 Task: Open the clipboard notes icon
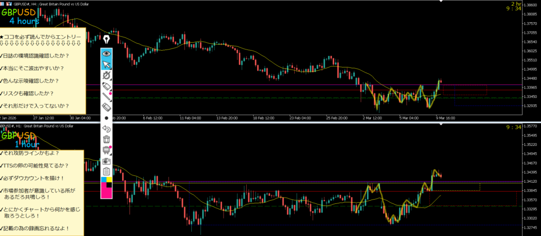coord(107,171)
